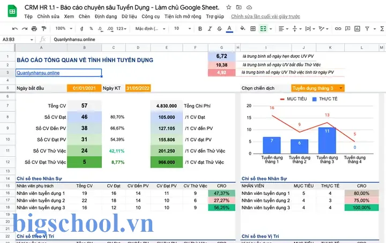Image resolution: width=386 pixels, height=243 pixels.
Task: Open functions sigma menu
Action: point(382,29)
